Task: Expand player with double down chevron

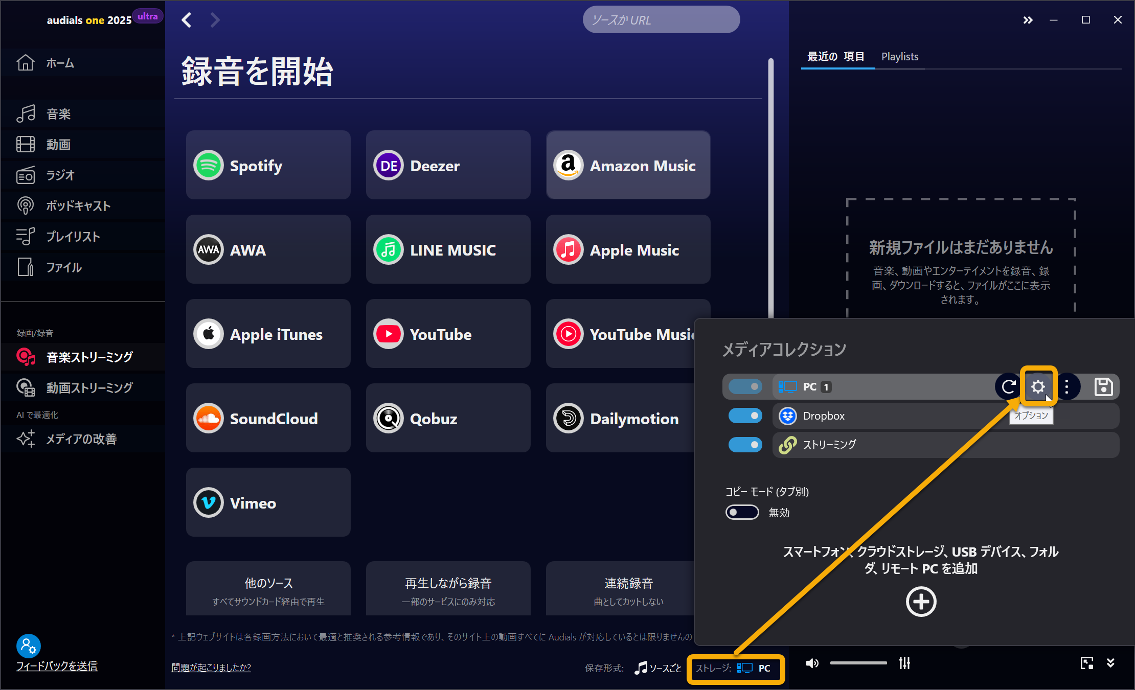Action: (1110, 663)
